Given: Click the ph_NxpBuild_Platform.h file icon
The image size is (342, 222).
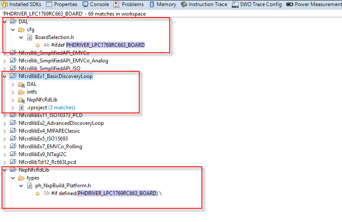Looking at the screenshot, I should tap(30, 186).
